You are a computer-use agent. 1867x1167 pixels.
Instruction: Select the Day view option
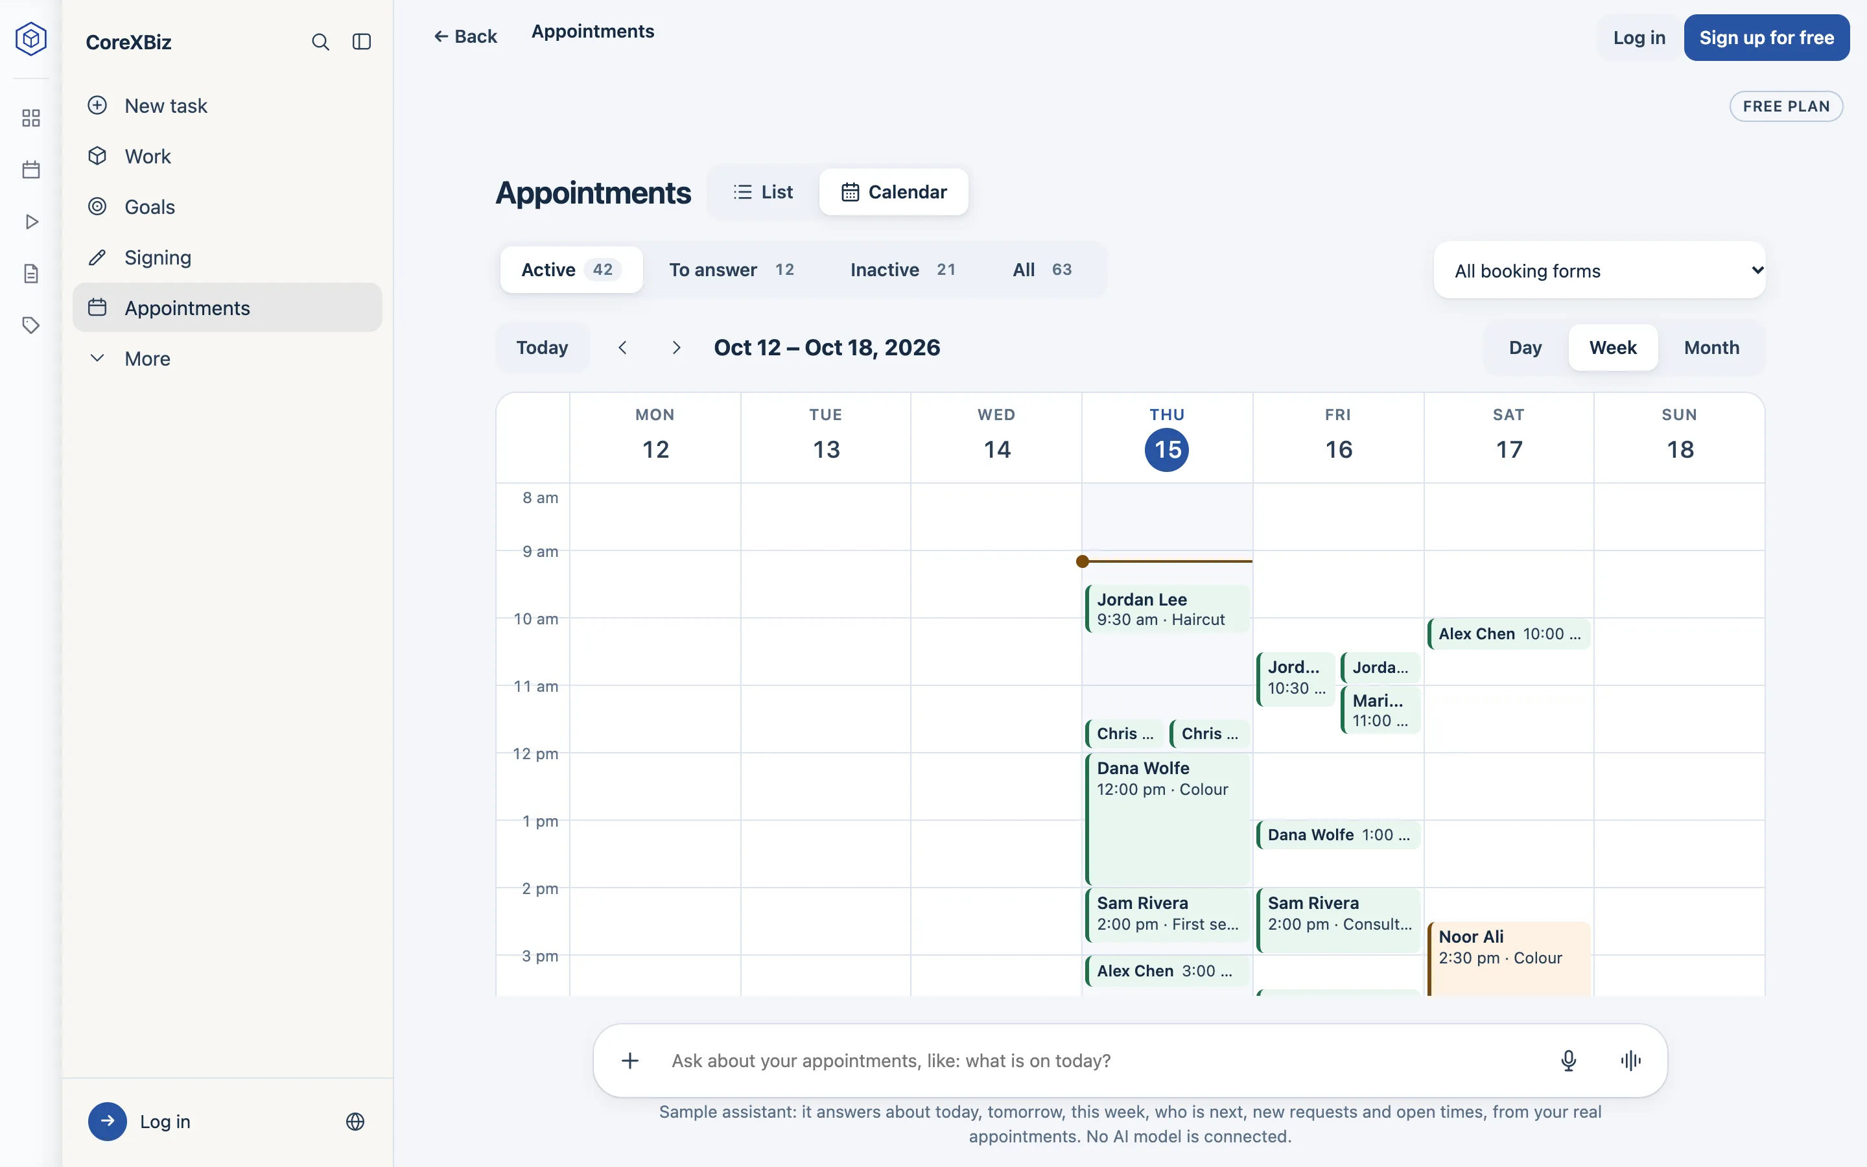coord(1525,348)
